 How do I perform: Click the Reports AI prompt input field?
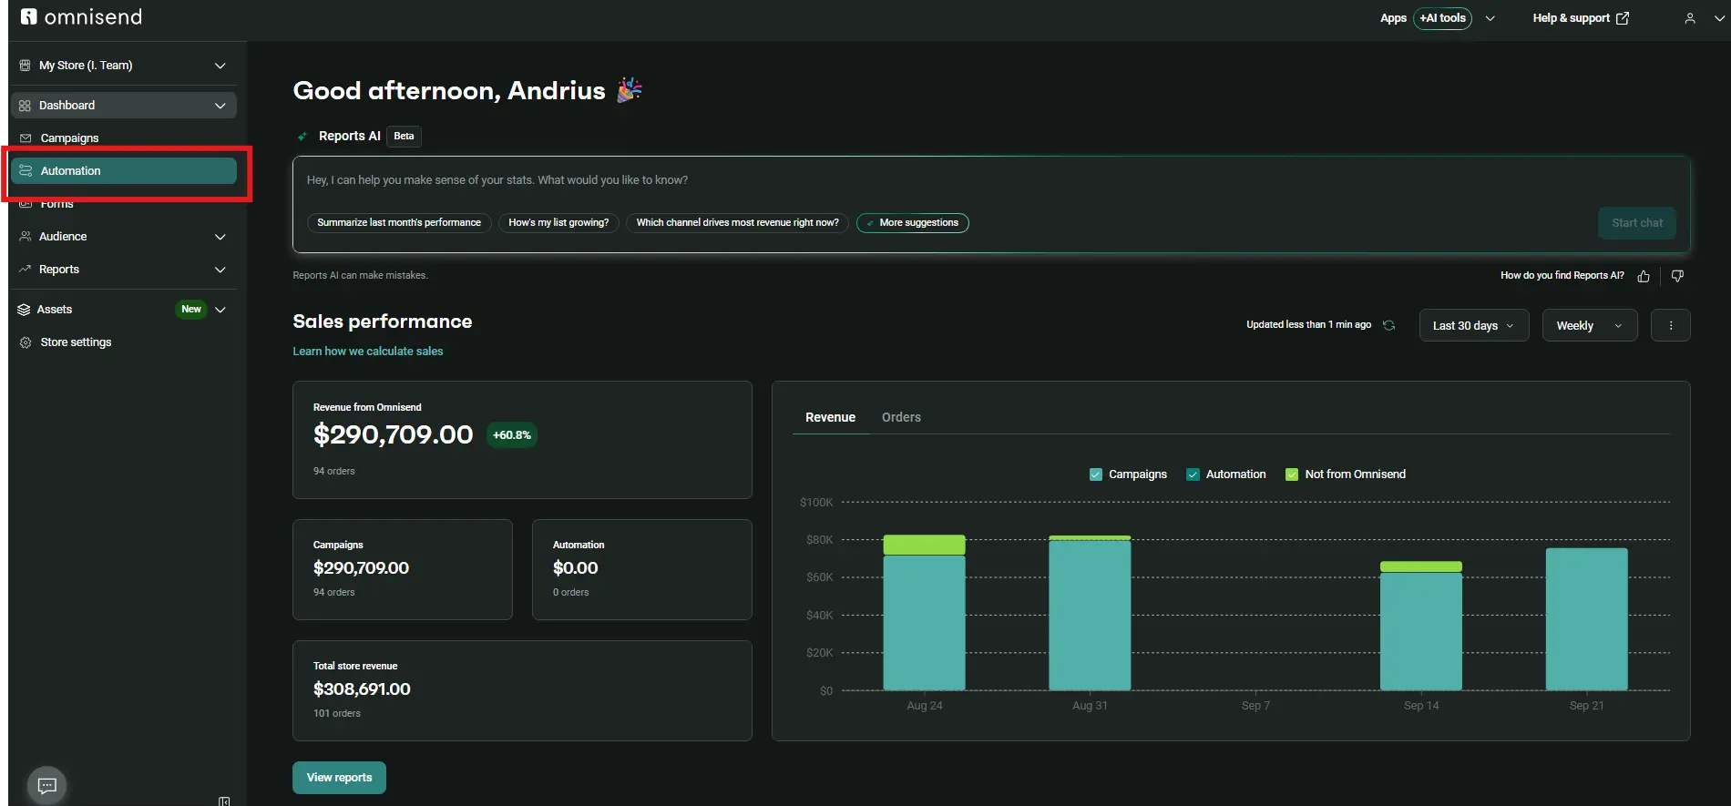coord(991,180)
